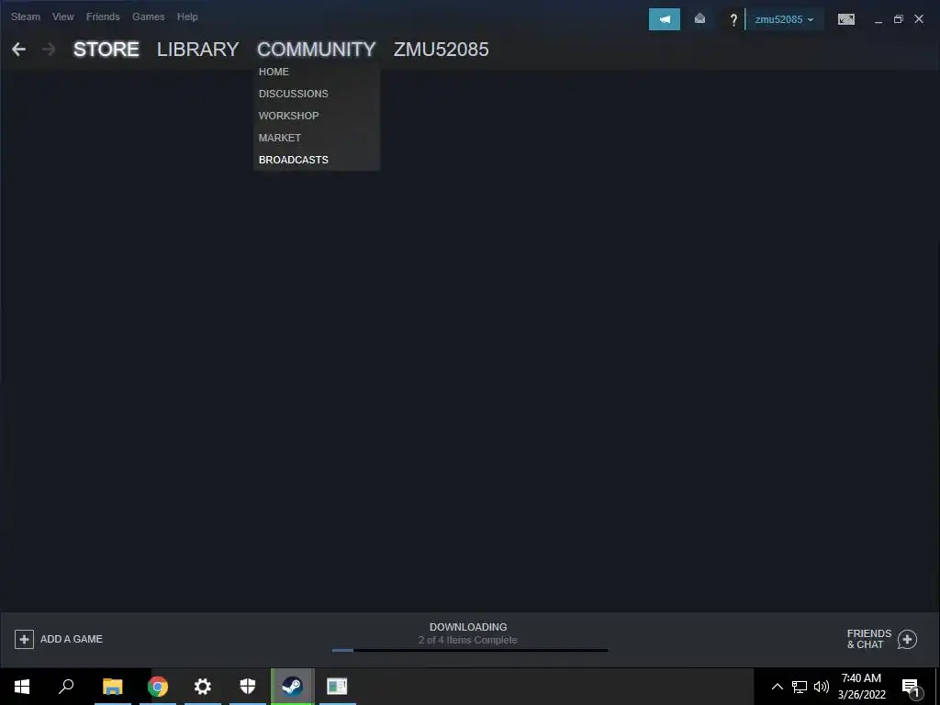Image resolution: width=940 pixels, height=705 pixels.
Task: Expand the zmu52085 account dropdown
Action: (784, 20)
